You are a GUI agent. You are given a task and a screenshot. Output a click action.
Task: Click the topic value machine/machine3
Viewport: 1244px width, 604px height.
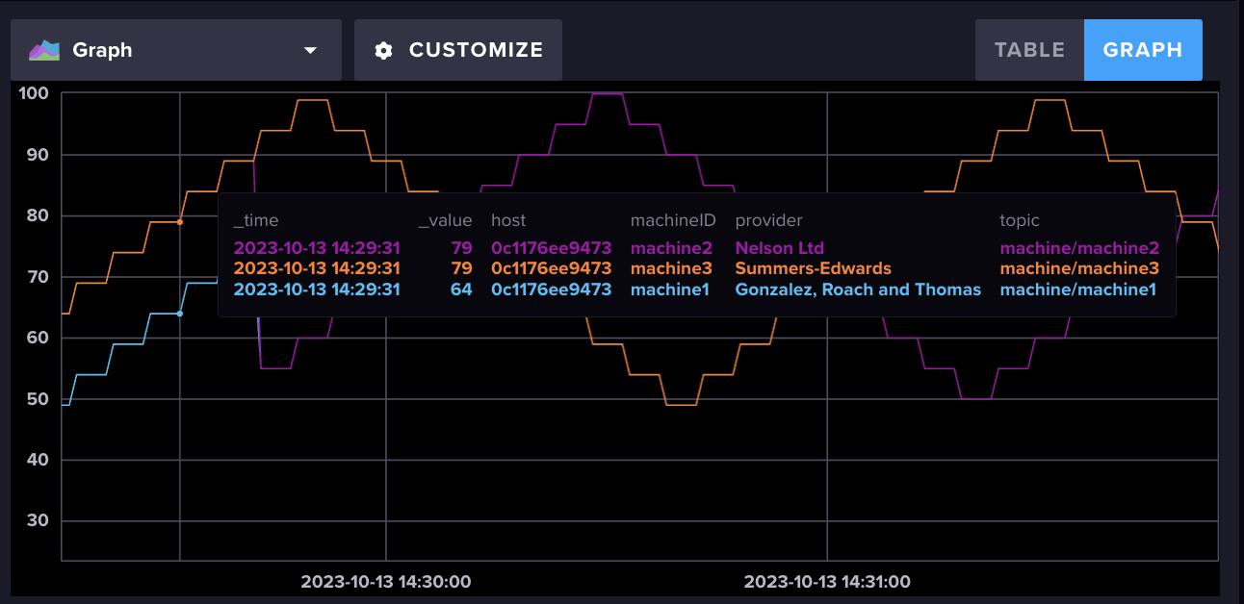pyautogui.click(x=1079, y=268)
